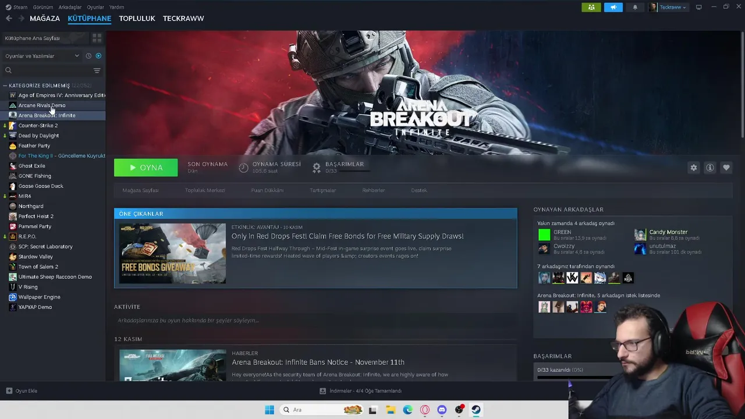Click the Steam icon in the taskbar
The image size is (745, 419).
click(476, 410)
